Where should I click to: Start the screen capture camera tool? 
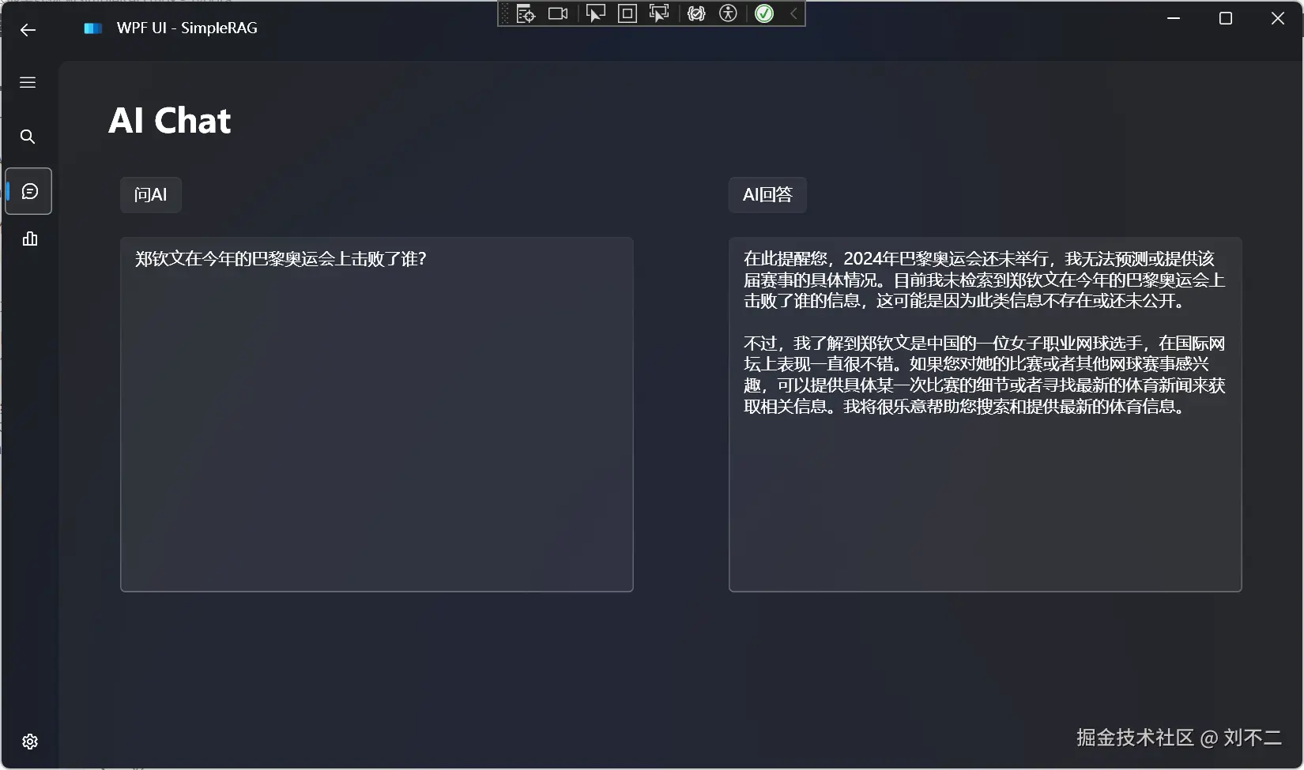pos(558,13)
